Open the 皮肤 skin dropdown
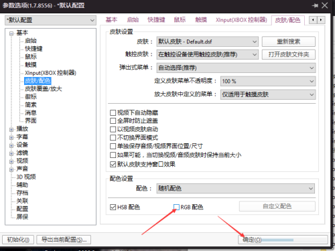This screenshot has height=251, width=335. click(207, 41)
